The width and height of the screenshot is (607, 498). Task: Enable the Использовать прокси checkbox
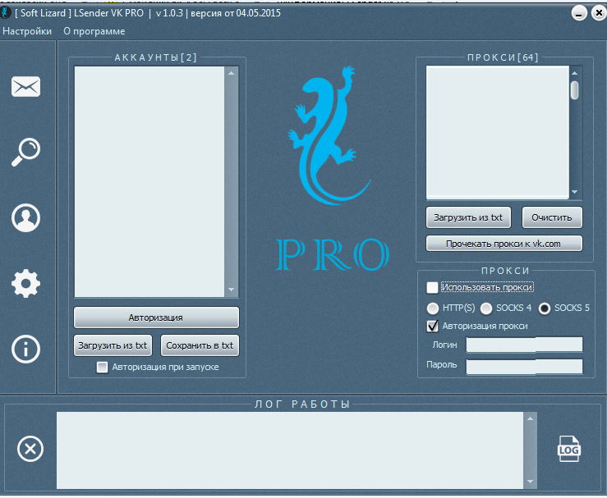point(432,288)
